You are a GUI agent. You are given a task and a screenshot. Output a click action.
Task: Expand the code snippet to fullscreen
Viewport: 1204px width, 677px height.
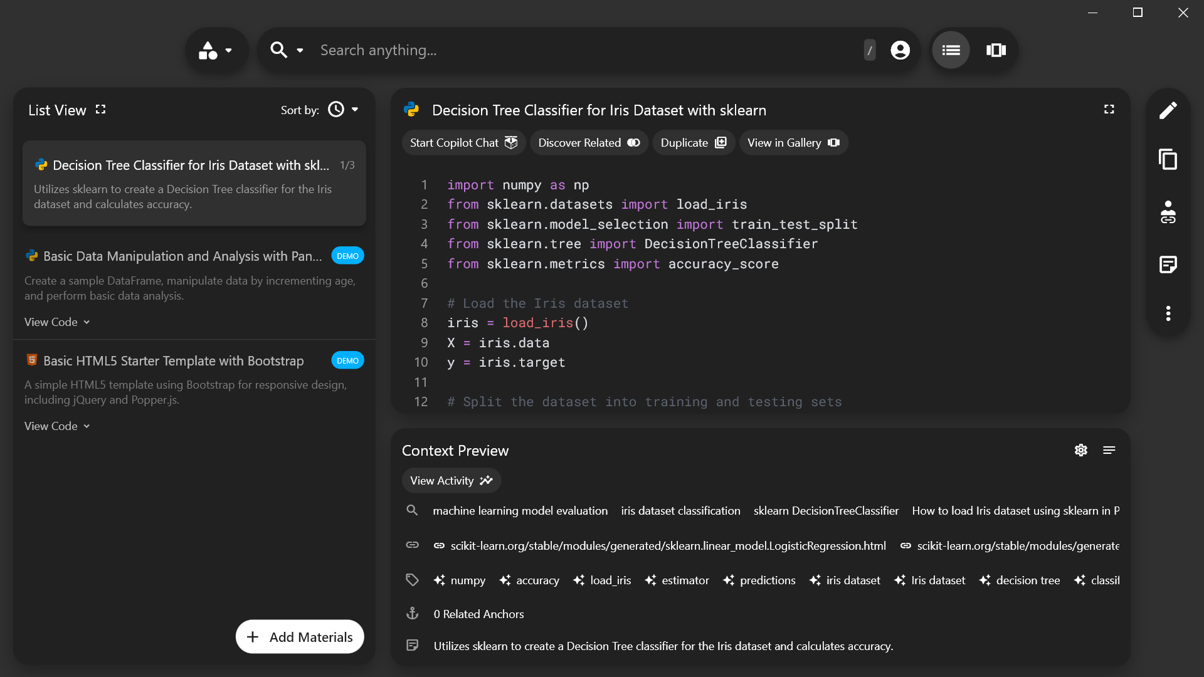point(1109,110)
